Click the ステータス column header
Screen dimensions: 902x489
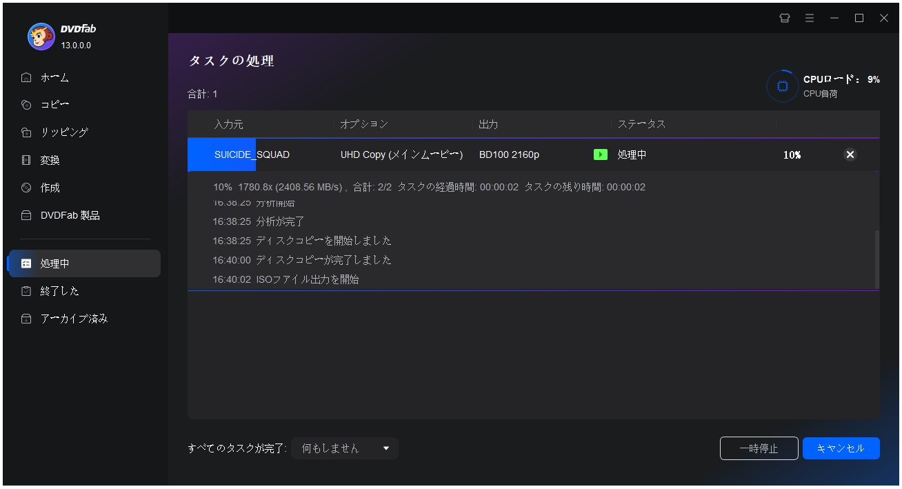coord(641,124)
